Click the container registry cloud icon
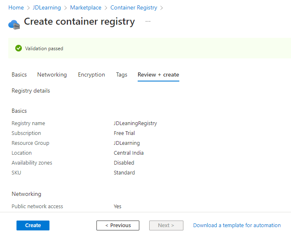The width and height of the screenshot is (291, 237). pos(14,25)
